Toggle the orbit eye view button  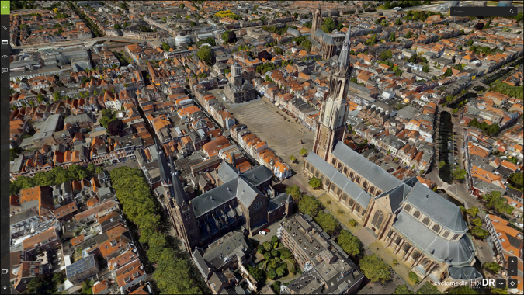point(501,283)
